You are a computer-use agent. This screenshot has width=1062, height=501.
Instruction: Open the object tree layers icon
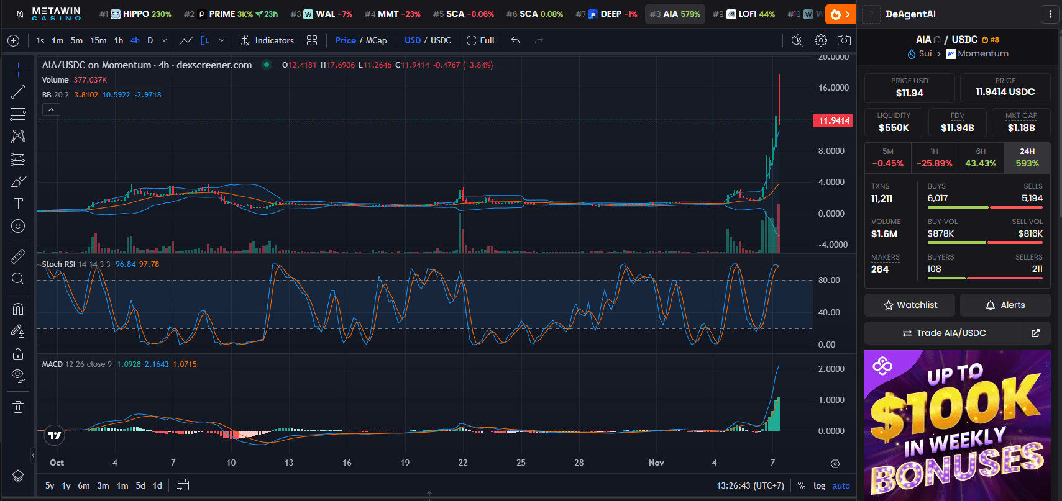click(x=18, y=476)
